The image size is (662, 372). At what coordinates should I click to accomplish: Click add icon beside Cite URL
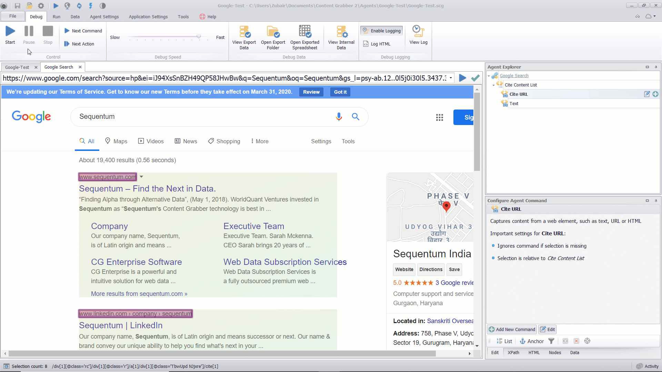(655, 94)
